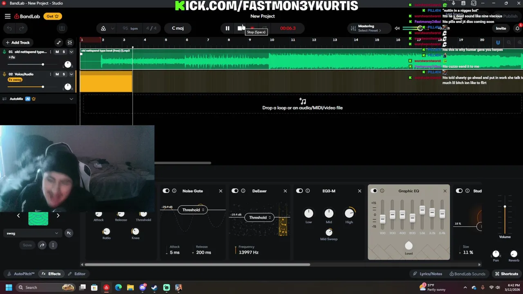Expand track 01 options chevron

(71, 52)
